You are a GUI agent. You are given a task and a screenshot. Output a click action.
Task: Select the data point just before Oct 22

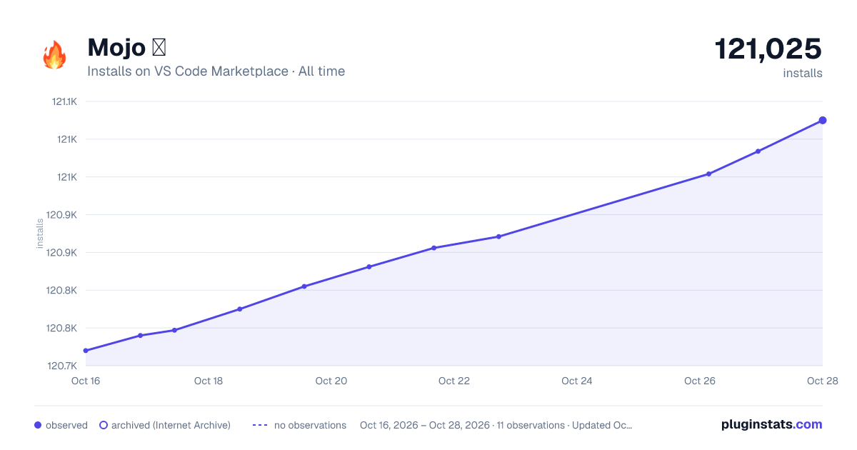tap(433, 248)
